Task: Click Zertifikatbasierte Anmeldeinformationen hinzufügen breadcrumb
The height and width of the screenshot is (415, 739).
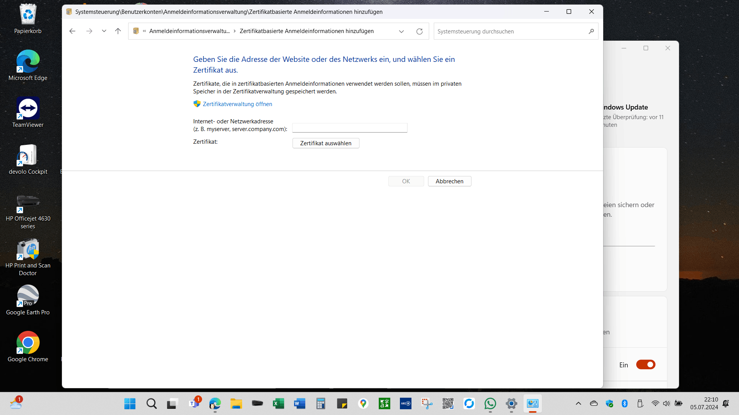Action: pyautogui.click(x=306, y=31)
